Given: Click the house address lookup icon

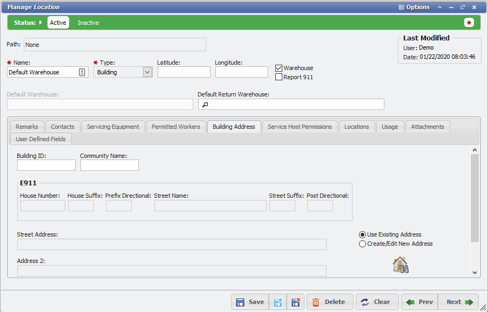Looking at the screenshot, I should pyautogui.click(x=400, y=265).
